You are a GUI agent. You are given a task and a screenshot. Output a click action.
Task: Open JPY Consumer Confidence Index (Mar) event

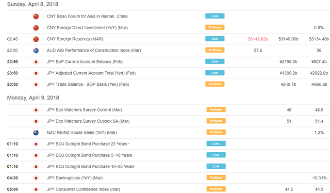tap(83, 190)
